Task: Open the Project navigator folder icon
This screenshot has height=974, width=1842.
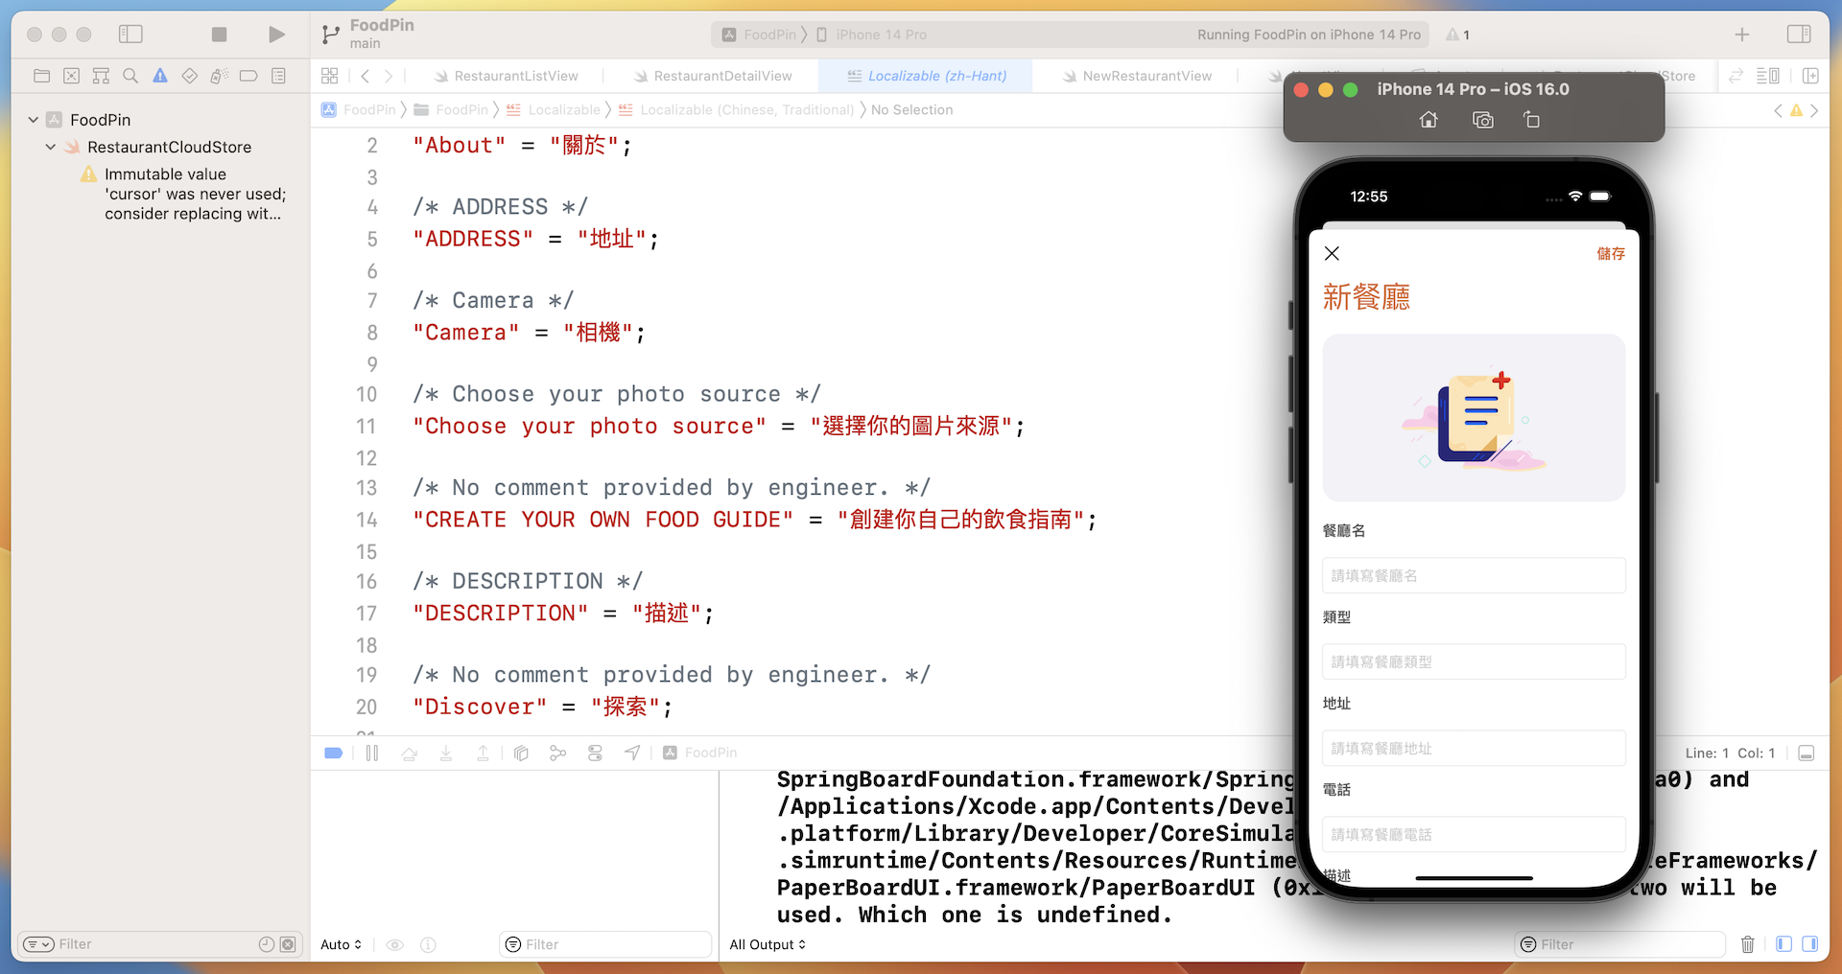Action: click(41, 76)
